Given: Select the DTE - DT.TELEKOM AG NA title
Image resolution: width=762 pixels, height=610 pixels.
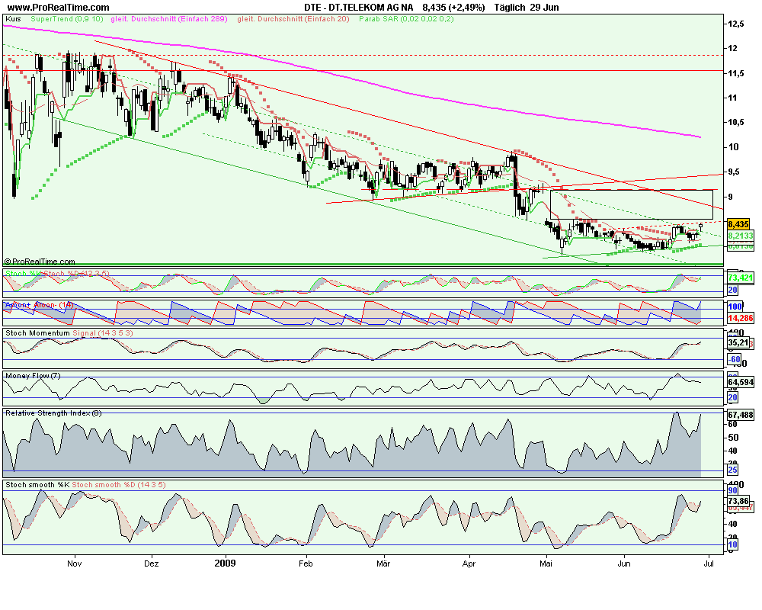Looking at the screenshot, I should pyautogui.click(x=359, y=8).
